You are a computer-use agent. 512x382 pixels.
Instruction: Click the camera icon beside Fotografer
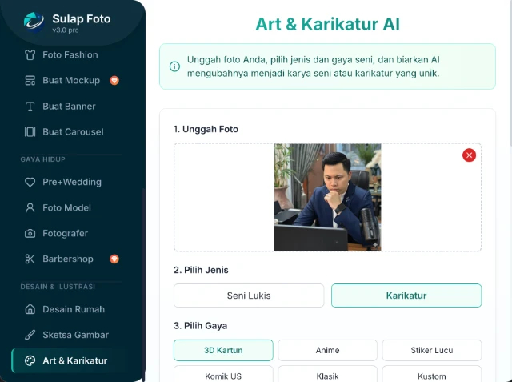pos(30,234)
